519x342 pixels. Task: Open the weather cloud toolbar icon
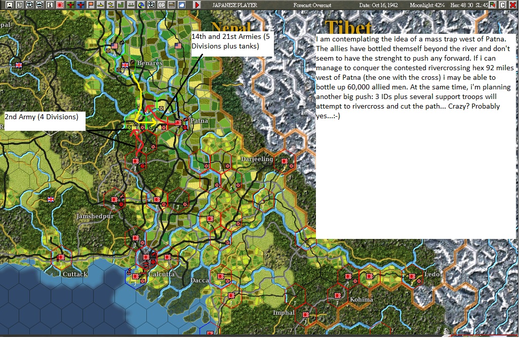(x=182, y=5)
